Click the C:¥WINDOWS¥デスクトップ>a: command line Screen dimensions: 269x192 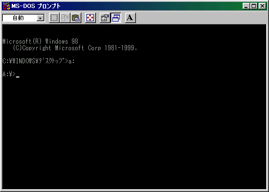coord(39,61)
